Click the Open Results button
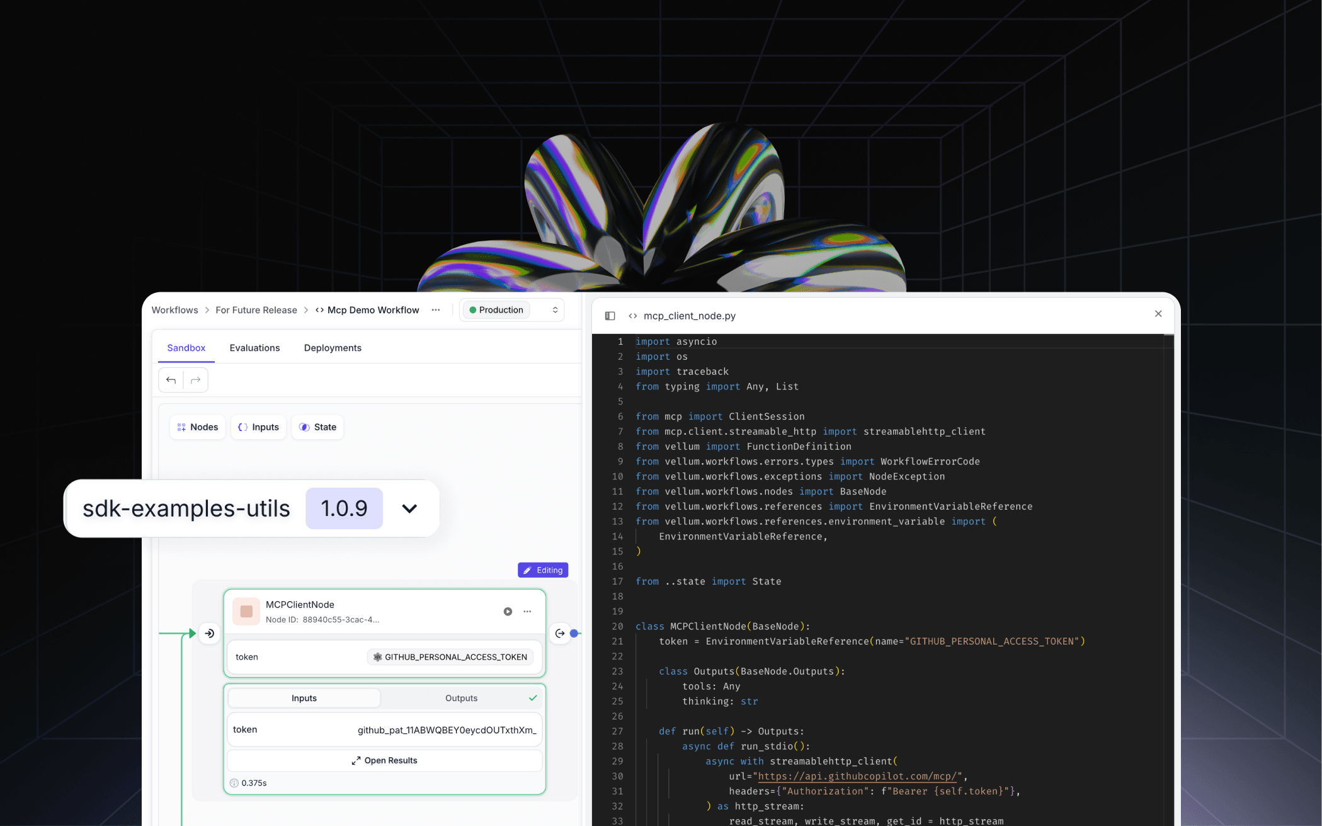The height and width of the screenshot is (826, 1322). (384, 760)
